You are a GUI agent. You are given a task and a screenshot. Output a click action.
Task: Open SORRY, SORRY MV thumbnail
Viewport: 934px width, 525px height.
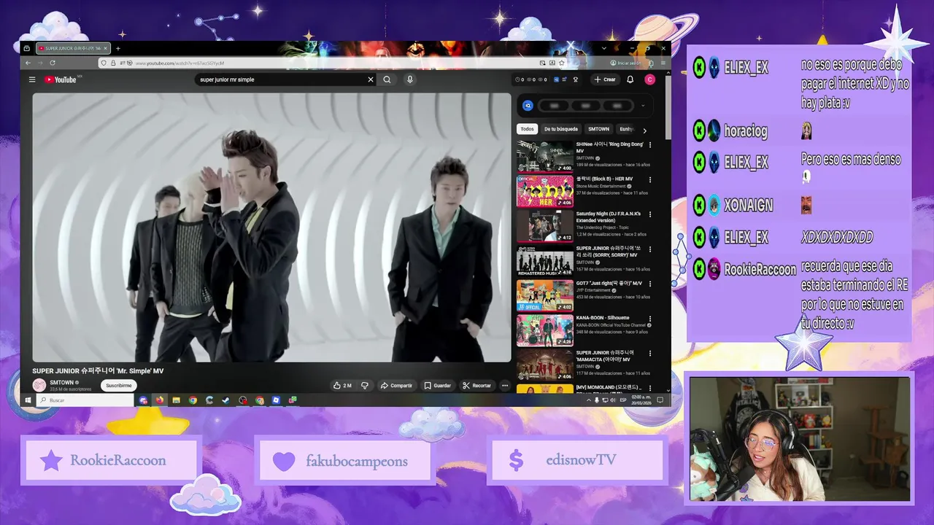(545, 261)
